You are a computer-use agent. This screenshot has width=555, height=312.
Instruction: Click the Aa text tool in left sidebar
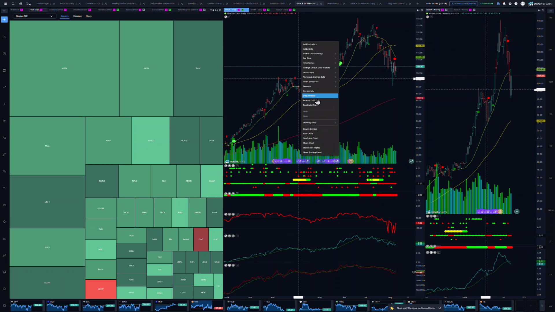(4, 138)
